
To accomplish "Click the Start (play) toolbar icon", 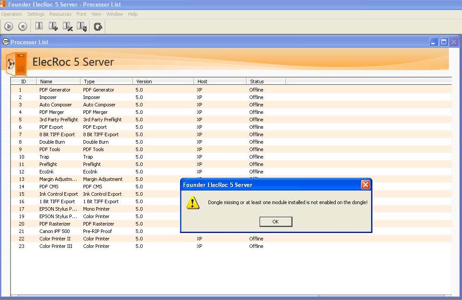I will (x=9, y=27).
